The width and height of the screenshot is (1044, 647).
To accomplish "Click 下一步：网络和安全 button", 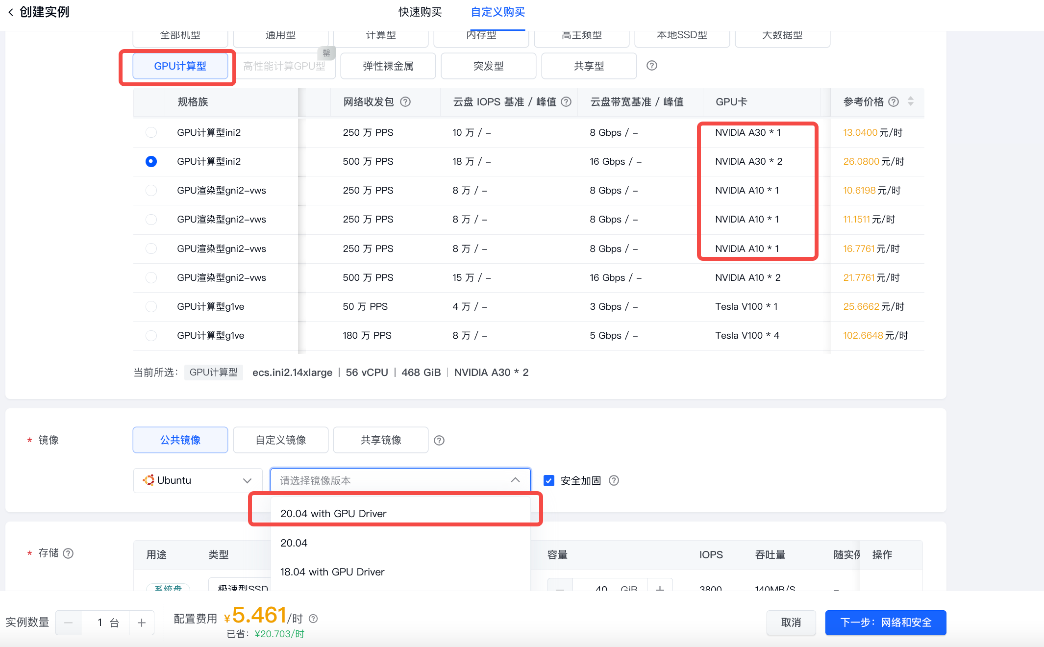I will [885, 622].
